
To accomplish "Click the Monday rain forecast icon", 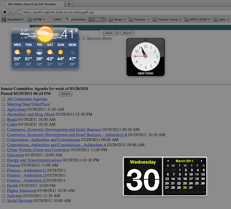I will pos(72,52).
